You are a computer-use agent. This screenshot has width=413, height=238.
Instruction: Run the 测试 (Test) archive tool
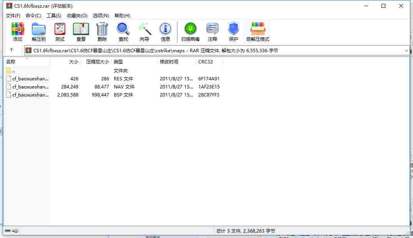click(x=60, y=32)
